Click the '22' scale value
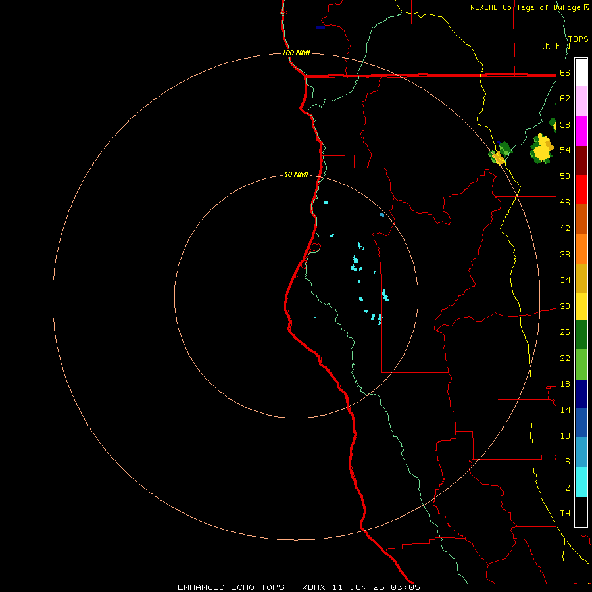Image resolution: width=592 pixels, height=592 pixels. [565, 358]
